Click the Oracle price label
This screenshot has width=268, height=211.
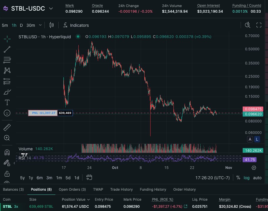97,6
